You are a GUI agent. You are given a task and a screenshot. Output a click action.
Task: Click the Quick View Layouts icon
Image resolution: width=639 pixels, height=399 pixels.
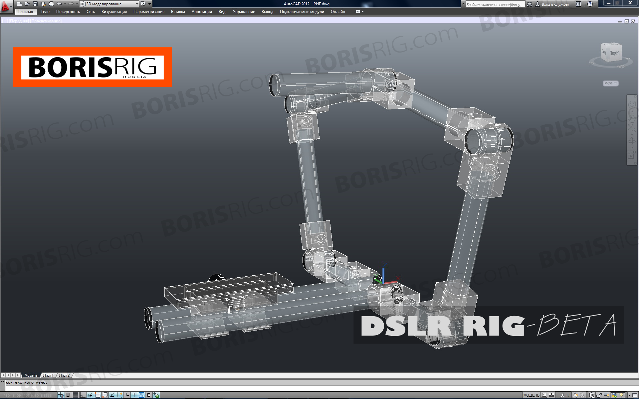(x=544, y=395)
